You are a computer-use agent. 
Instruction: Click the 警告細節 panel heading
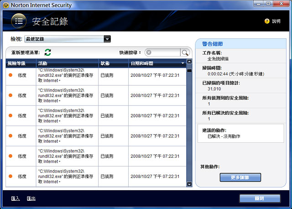tap(213, 44)
